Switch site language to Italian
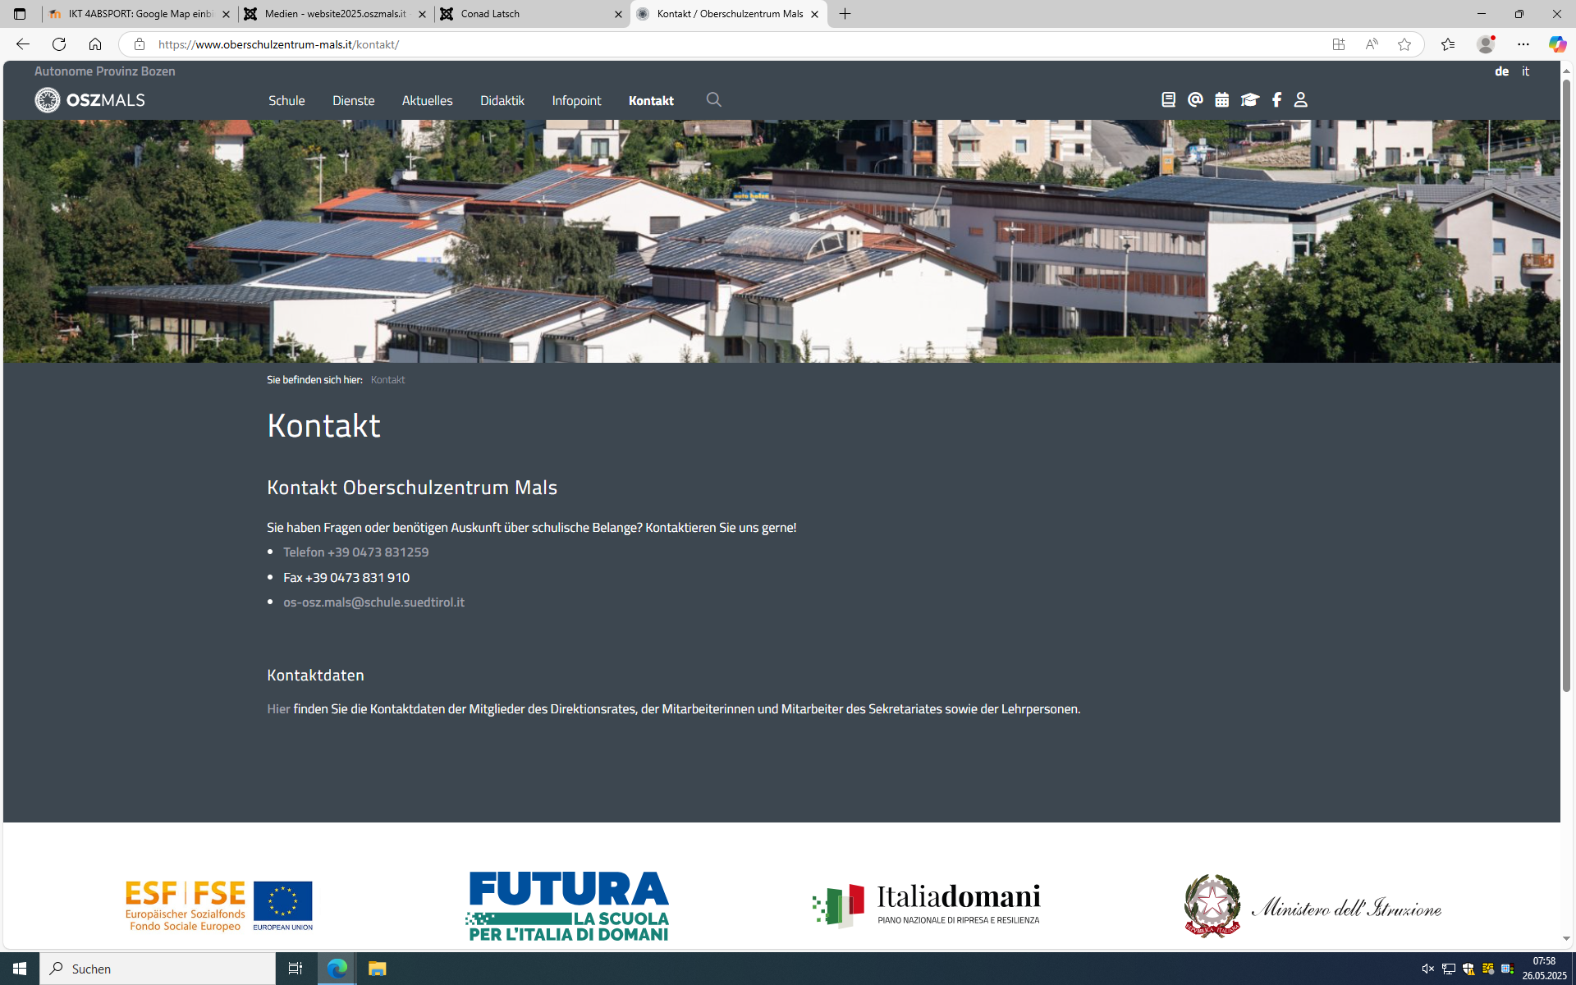The image size is (1576, 985). [x=1525, y=71]
